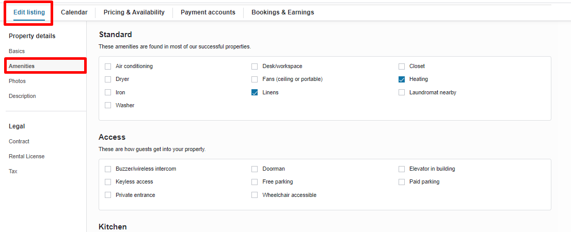Tick the Washer checkbox
Screen dimensions: 571x232
pos(108,106)
